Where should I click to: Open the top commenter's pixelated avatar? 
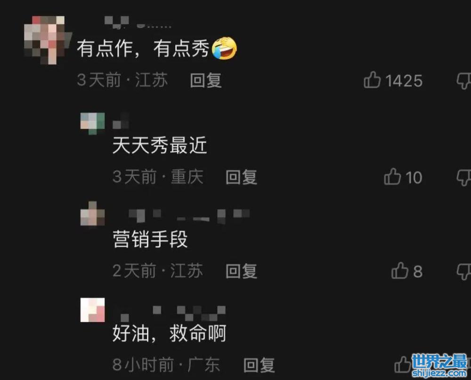pyautogui.click(x=48, y=40)
